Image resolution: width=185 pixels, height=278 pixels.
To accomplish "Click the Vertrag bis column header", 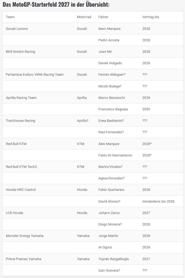I will (151, 17).
